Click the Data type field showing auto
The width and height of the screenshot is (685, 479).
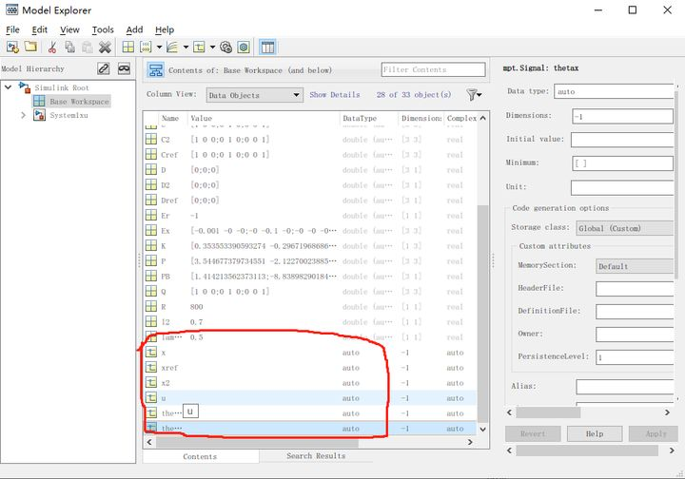(614, 91)
